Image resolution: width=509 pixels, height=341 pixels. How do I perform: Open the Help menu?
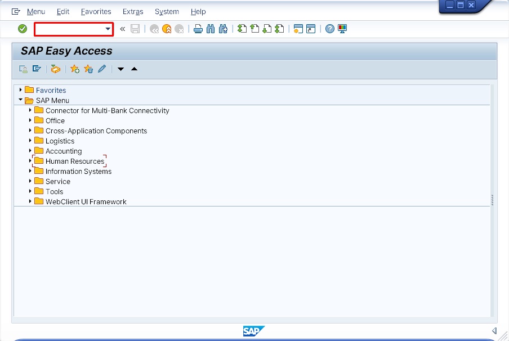[198, 12]
